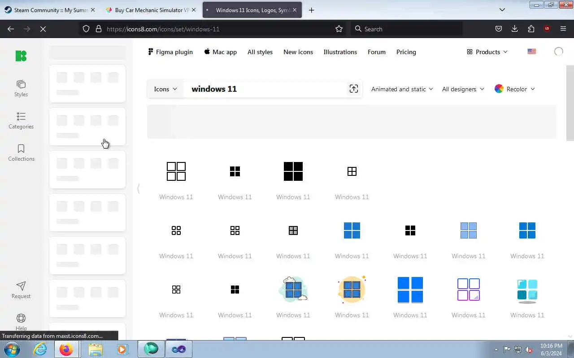This screenshot has width=574, height=358.
Task: Open the Request sidebar item
Action: (x=21, y=290)
